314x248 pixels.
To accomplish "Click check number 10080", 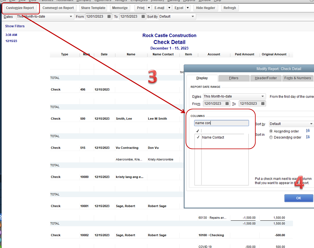I will pos(84,177).
